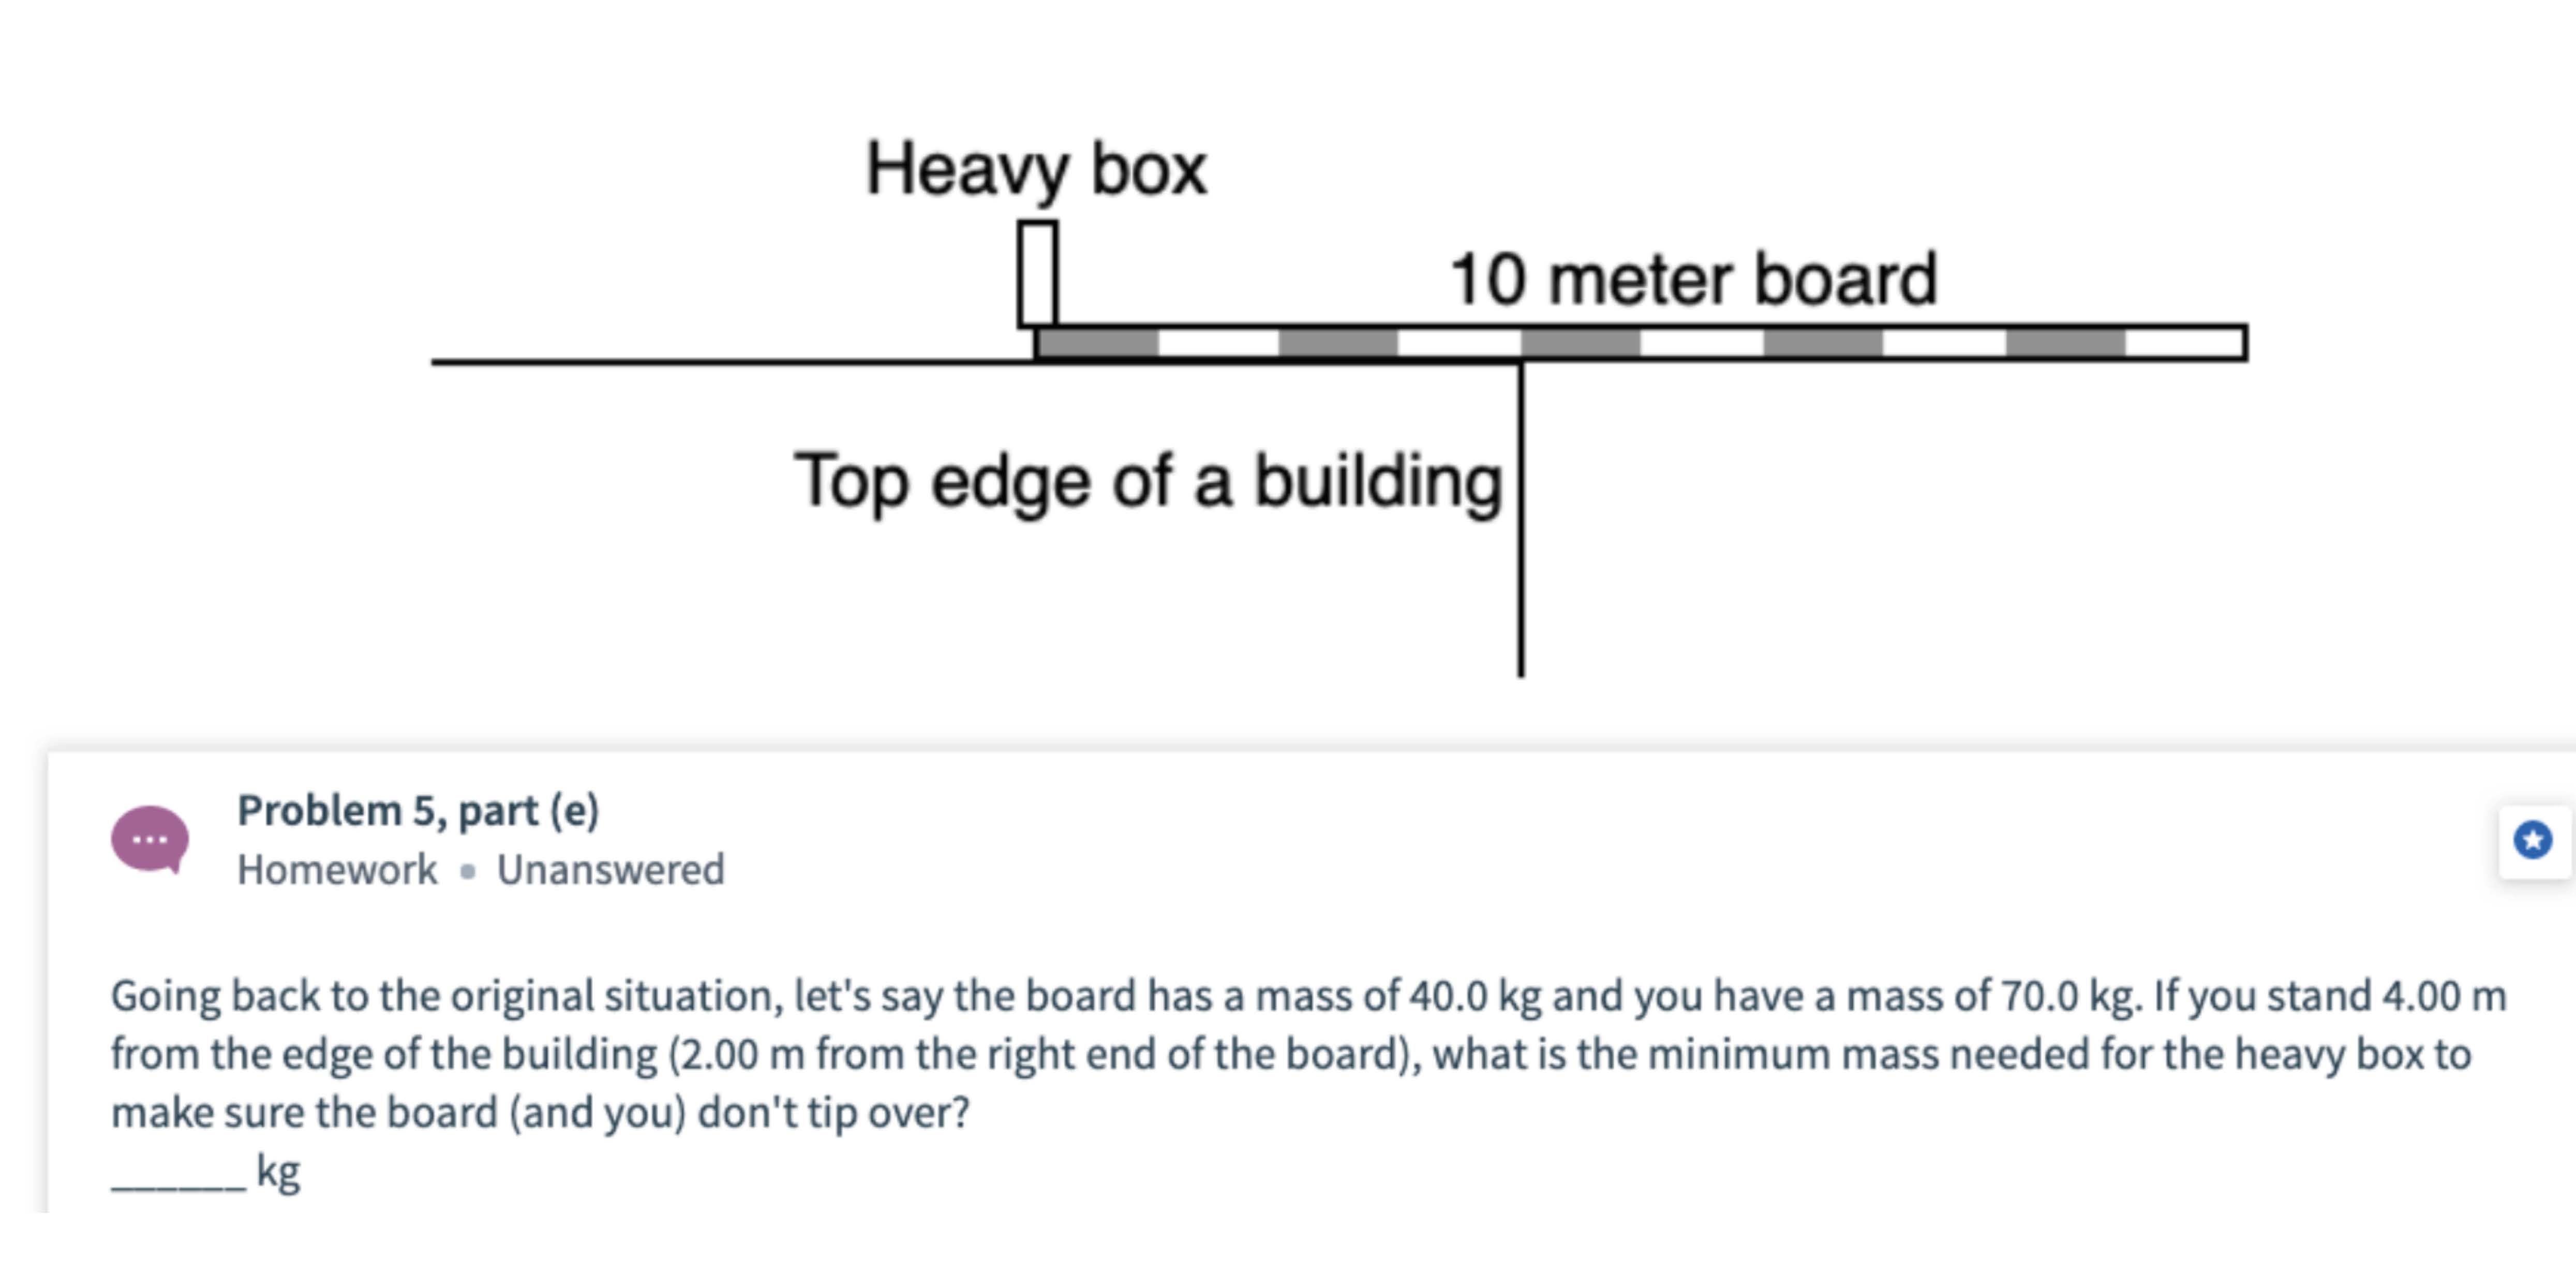Click the Unanswered status text

610,870
